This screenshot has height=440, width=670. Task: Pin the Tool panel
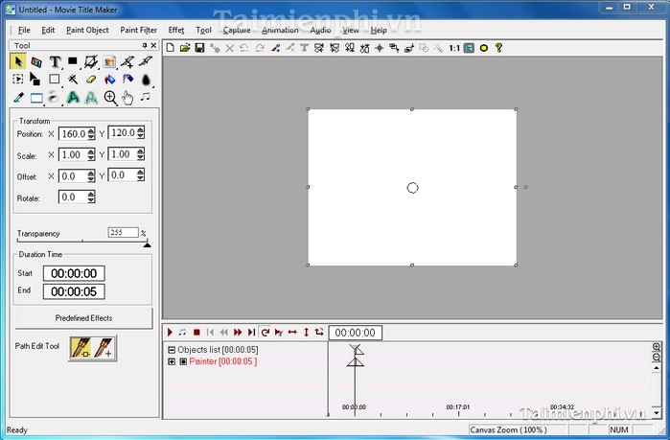144,45
